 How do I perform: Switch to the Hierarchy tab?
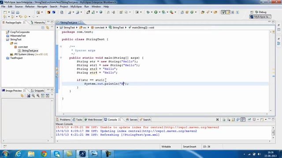coord(38,22)
